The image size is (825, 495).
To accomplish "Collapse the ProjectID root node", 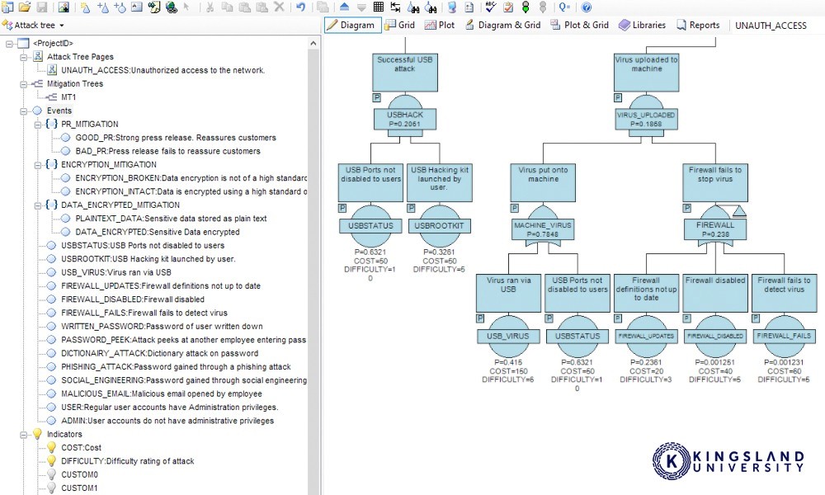I will point(9,44).
